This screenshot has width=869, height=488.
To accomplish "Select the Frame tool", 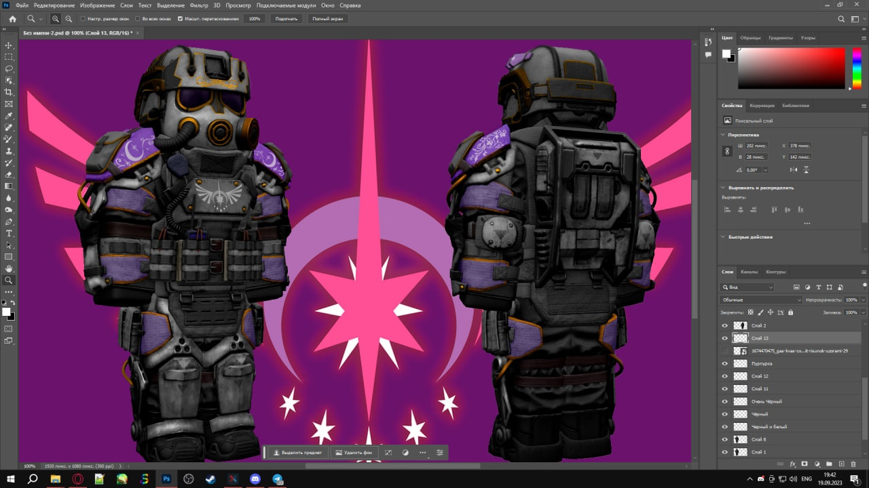I will (x=9, y=104).
